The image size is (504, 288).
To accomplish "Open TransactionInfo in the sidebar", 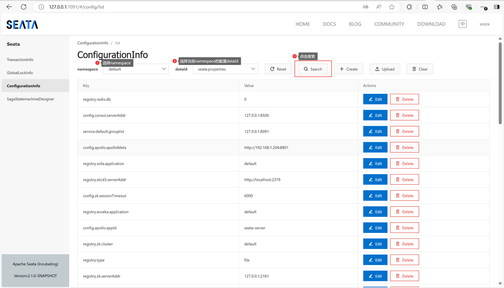I will [20, 60].
